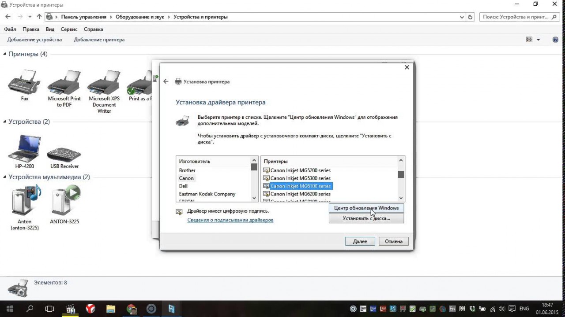The image size is (565, 317).
Task: Select Microsoft XPS Document Writer icon
Action: click(x=104, y=84)
